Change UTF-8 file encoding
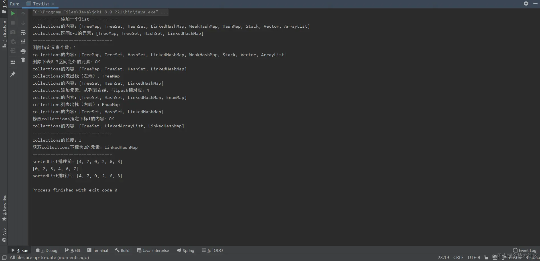The image size is (540, 261). (x=474, y=258)
